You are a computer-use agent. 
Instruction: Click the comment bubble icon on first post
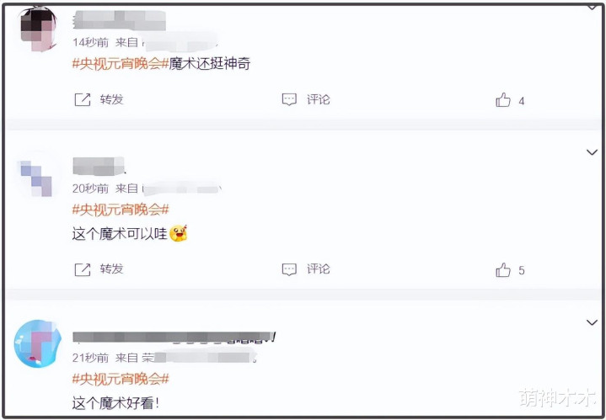pos(289,99)
